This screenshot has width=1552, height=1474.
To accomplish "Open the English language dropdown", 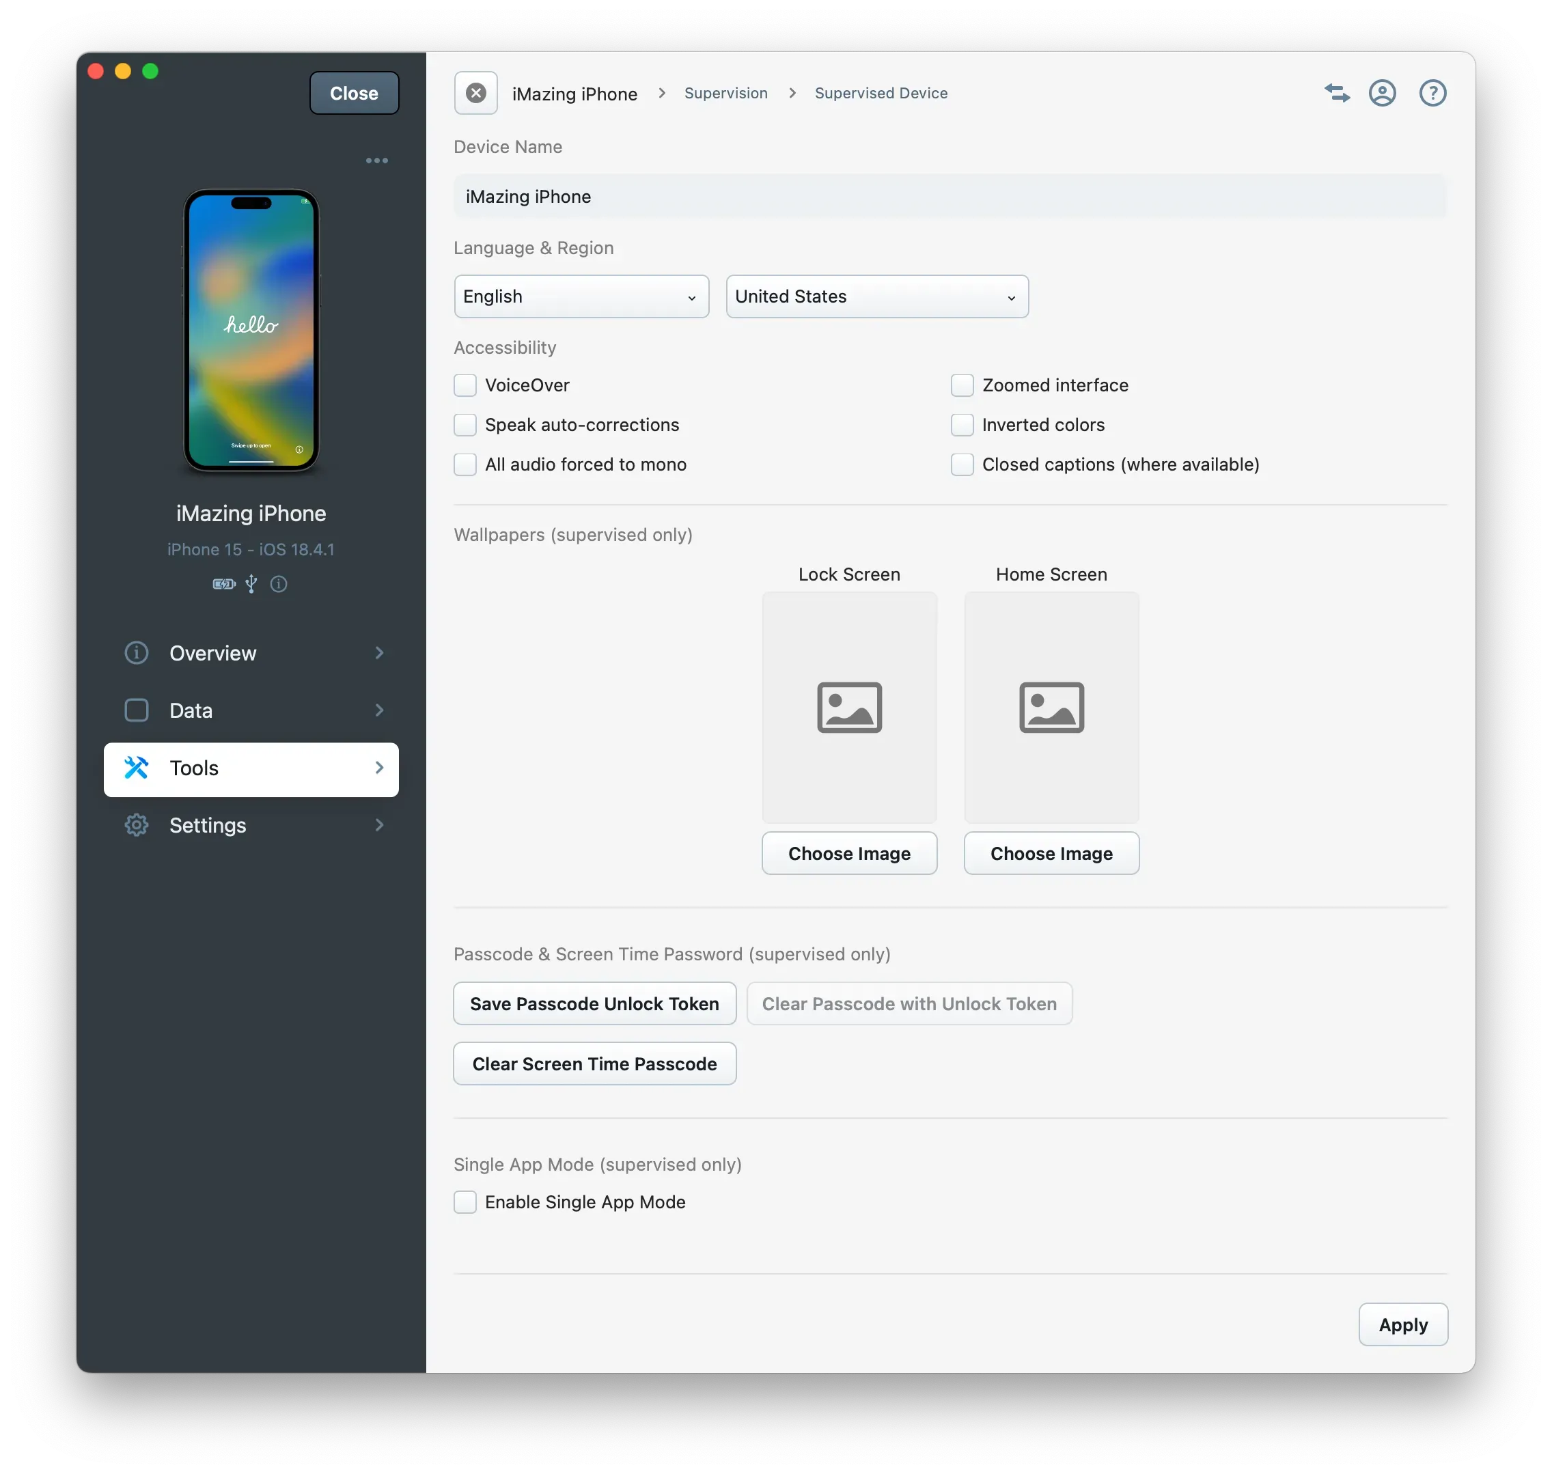I will [581, 296].
